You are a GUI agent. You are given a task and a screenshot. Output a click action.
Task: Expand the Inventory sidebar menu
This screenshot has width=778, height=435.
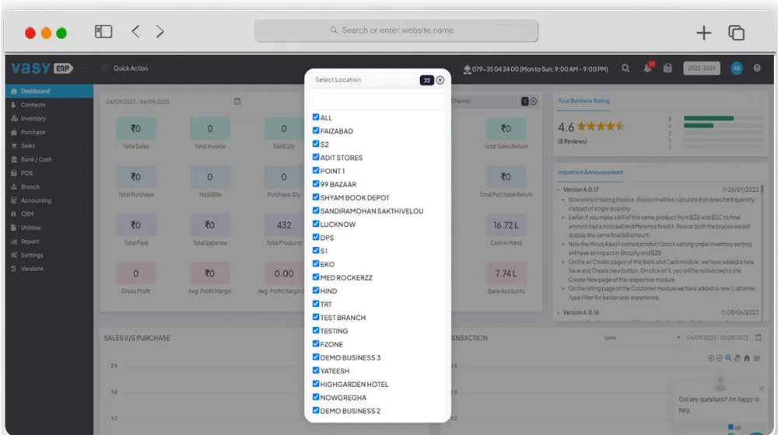coord(33,119)
